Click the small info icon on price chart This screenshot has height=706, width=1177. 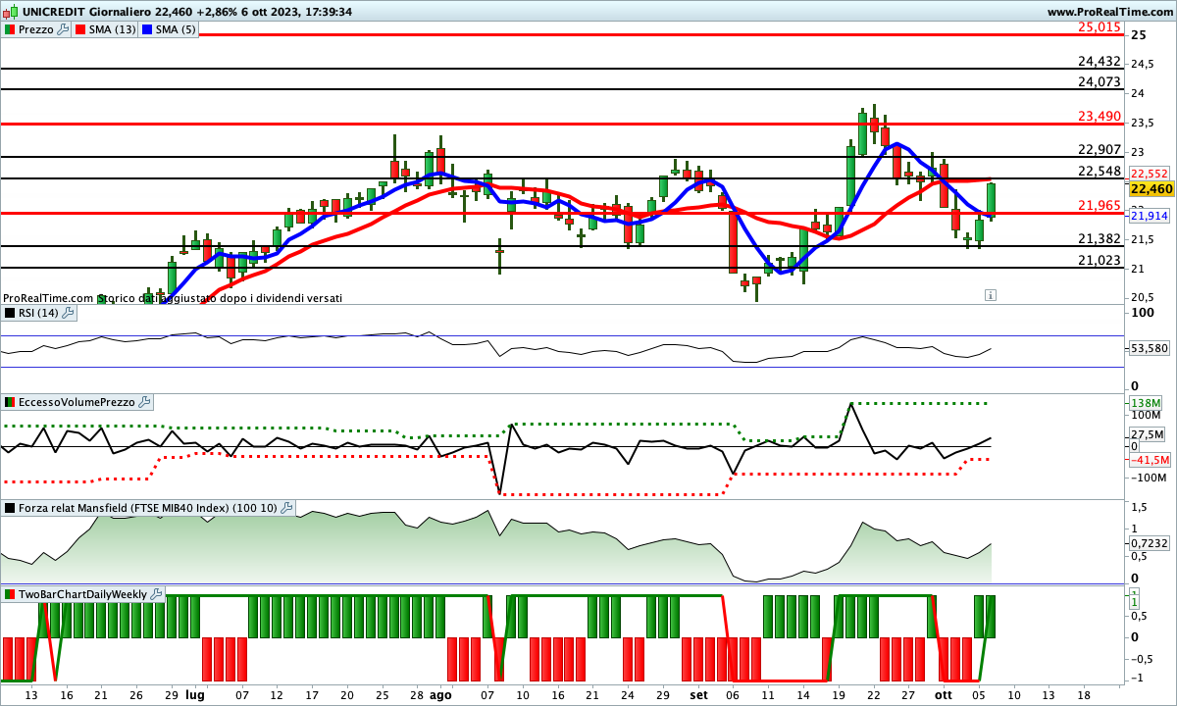click(x=991, y=294)
